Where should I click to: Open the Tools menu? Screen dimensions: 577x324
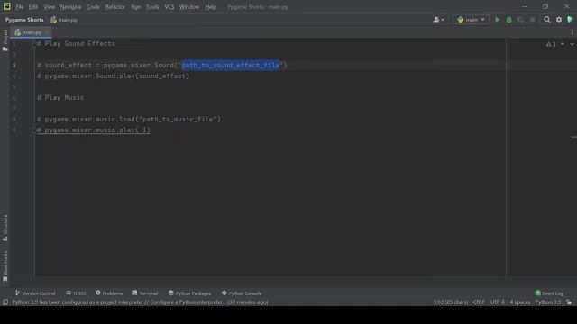152,7
